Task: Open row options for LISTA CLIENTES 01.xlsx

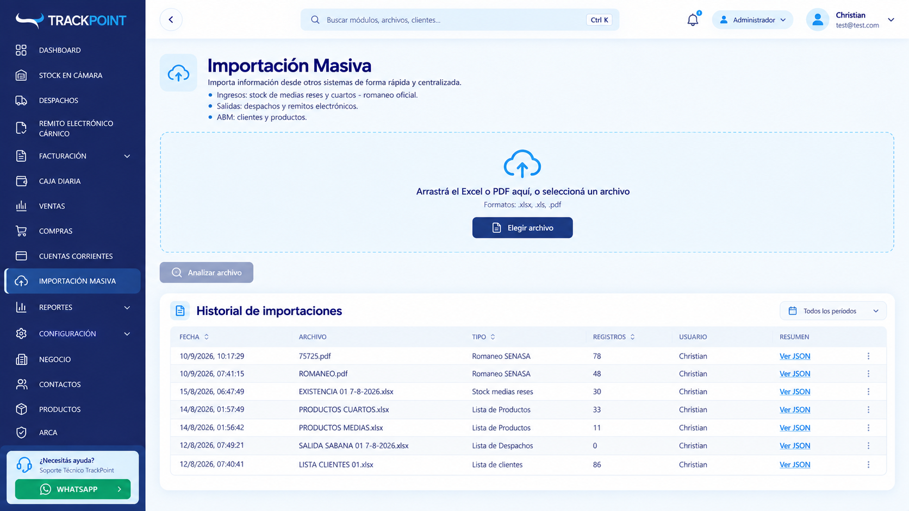Action: (x=868, y=464)
